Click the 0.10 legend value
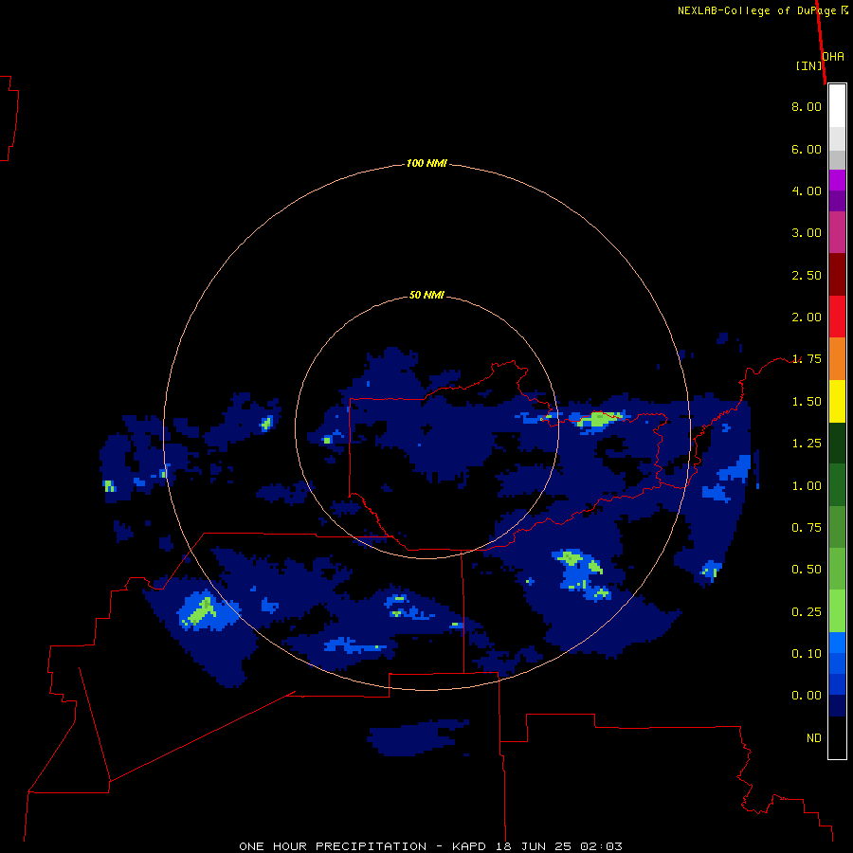 pos(807,654)
